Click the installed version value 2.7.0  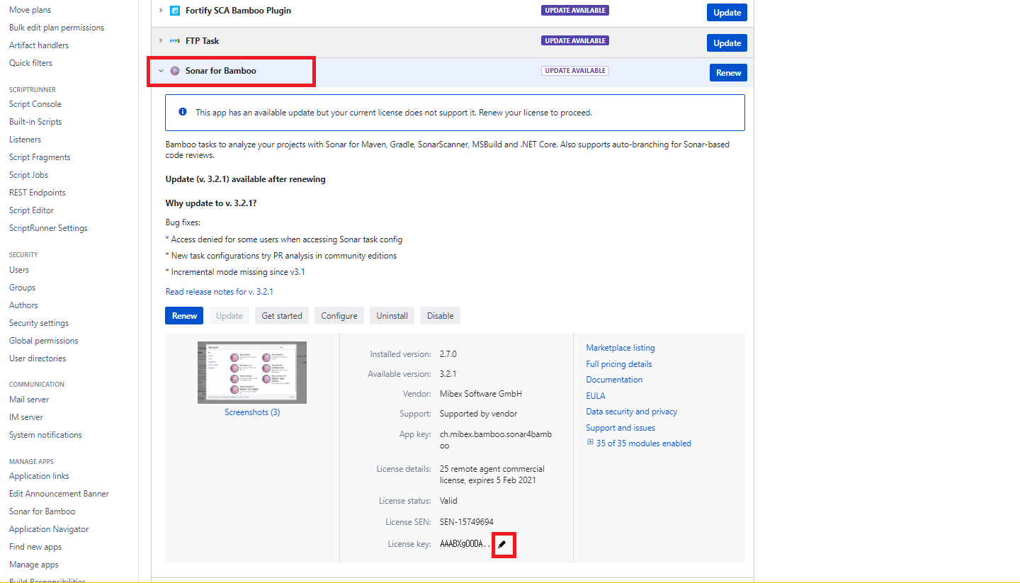click(449, 354)
